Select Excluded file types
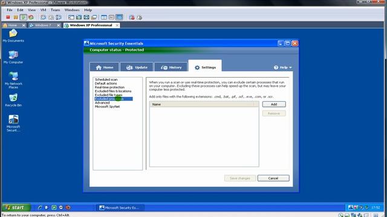The image size is (387, 217). pyautogui.click(x=109, y=95)
